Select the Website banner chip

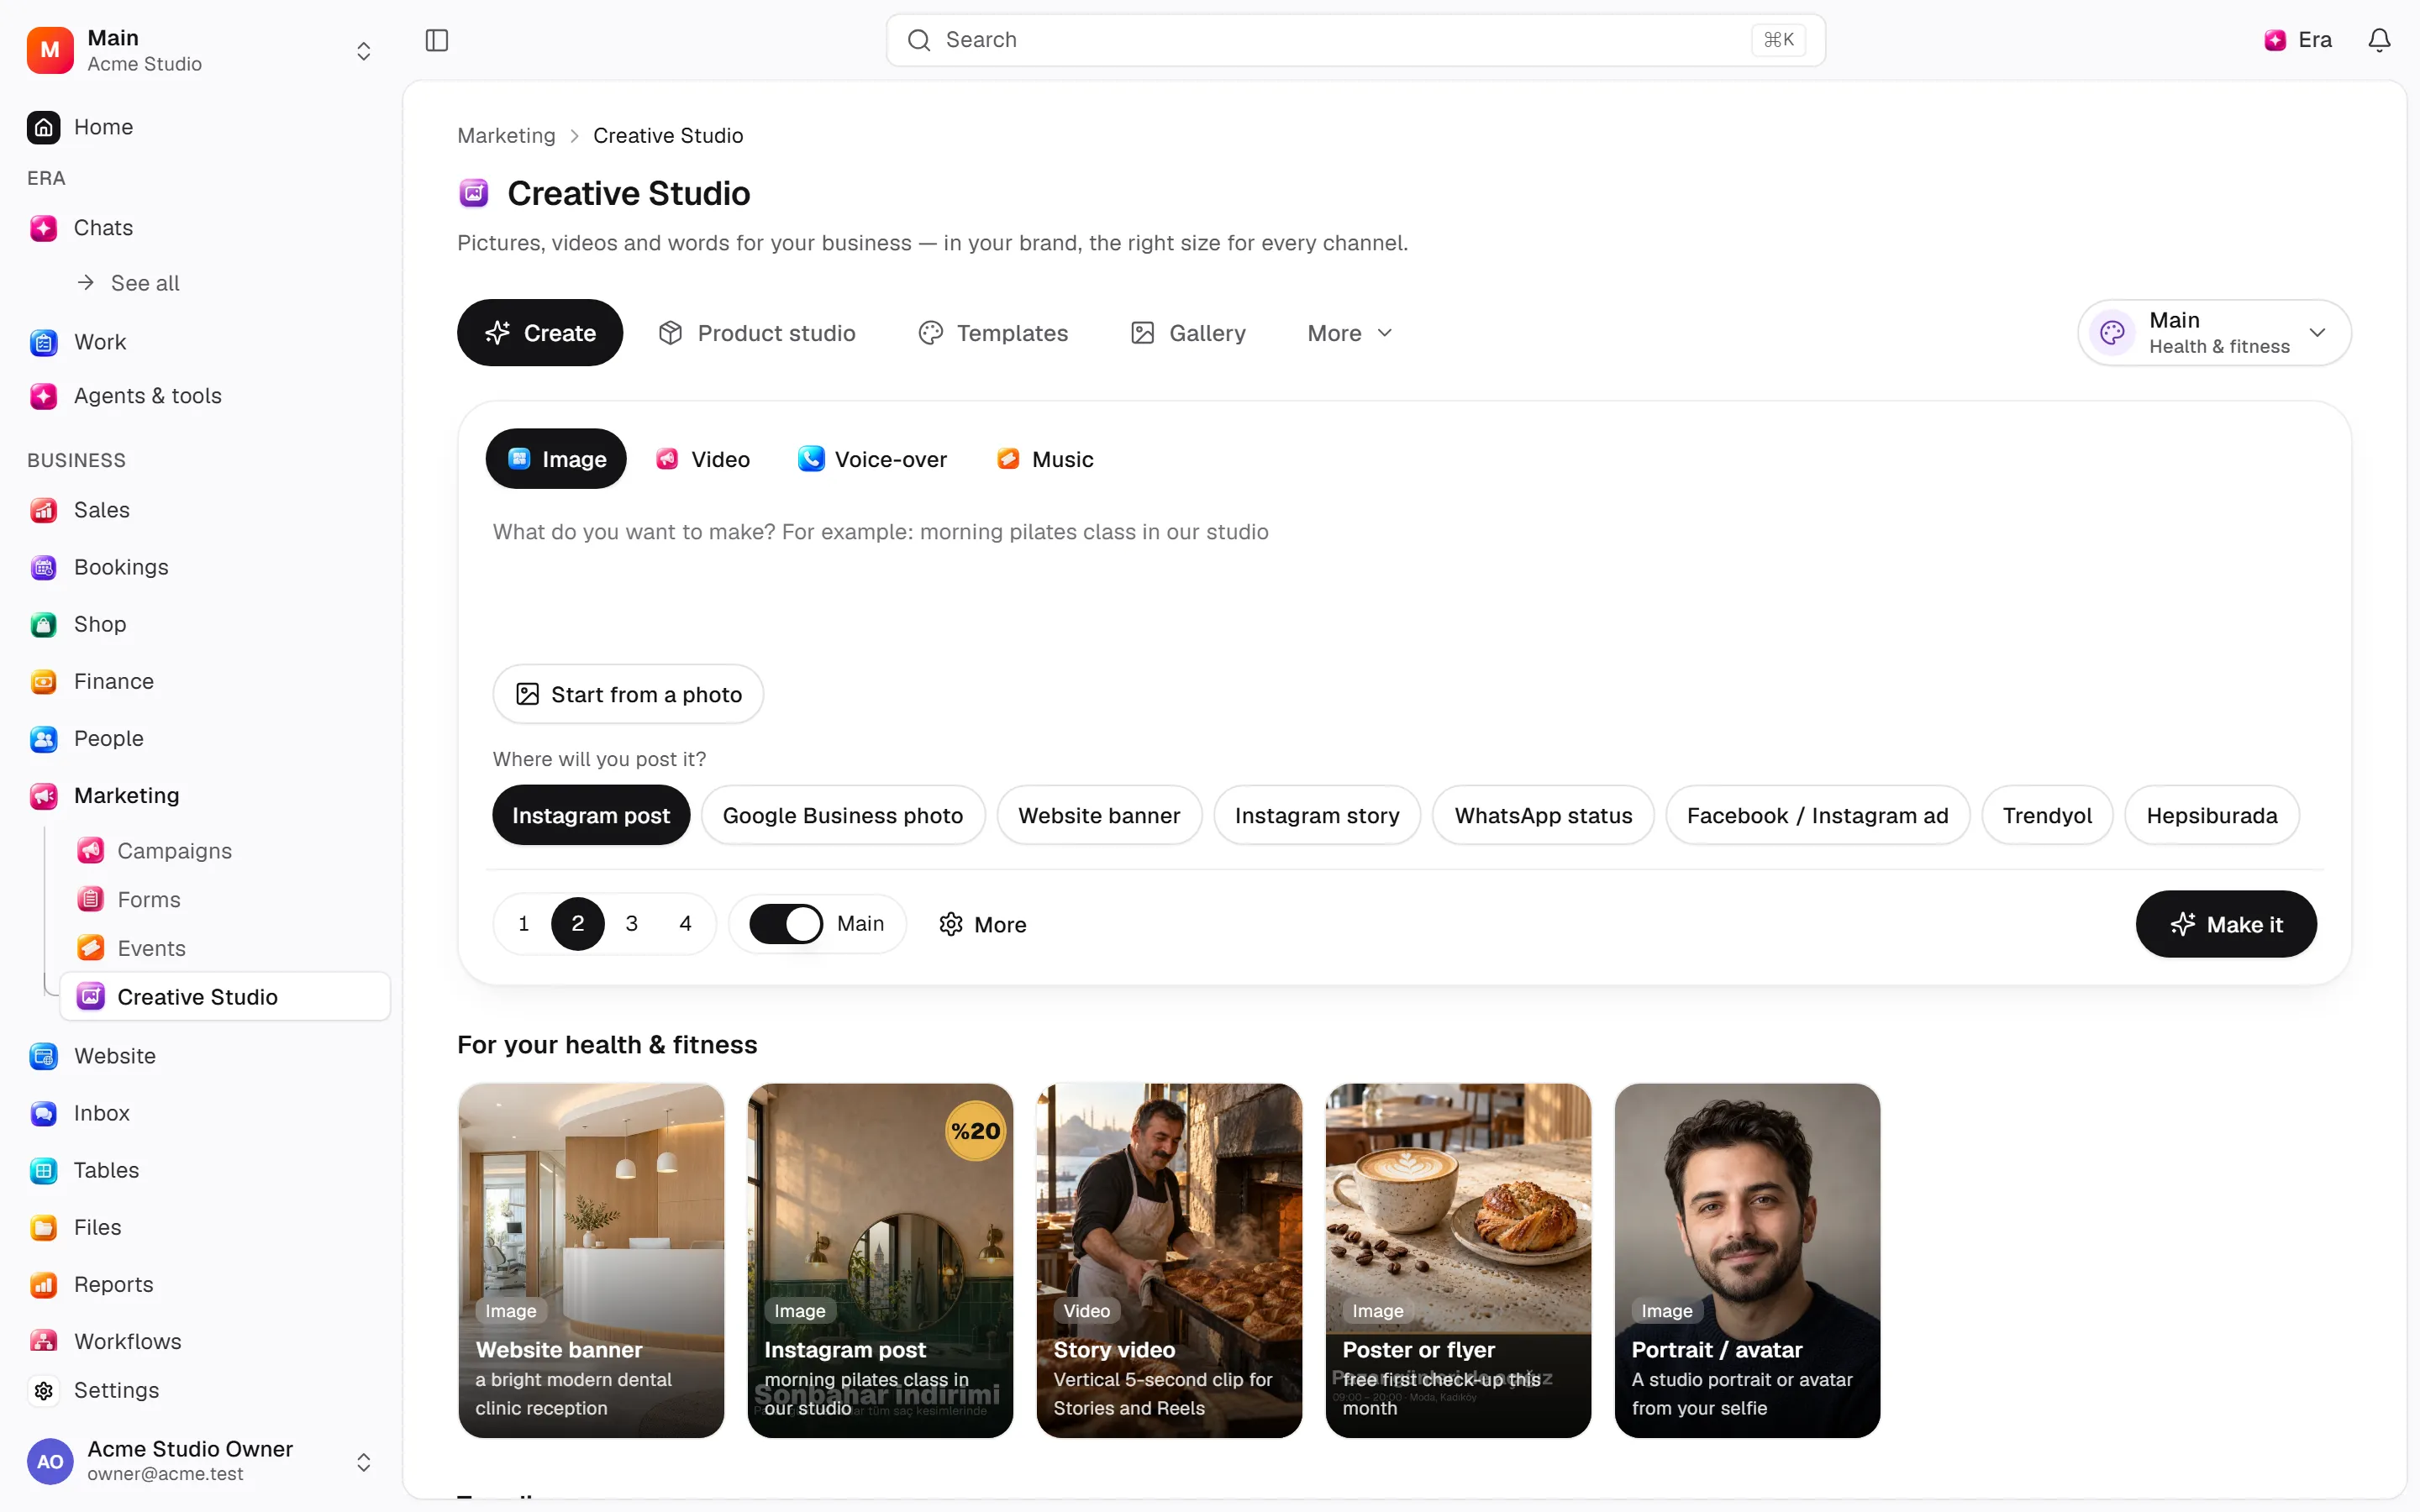pyautogui.click(x=1099, y=815)
